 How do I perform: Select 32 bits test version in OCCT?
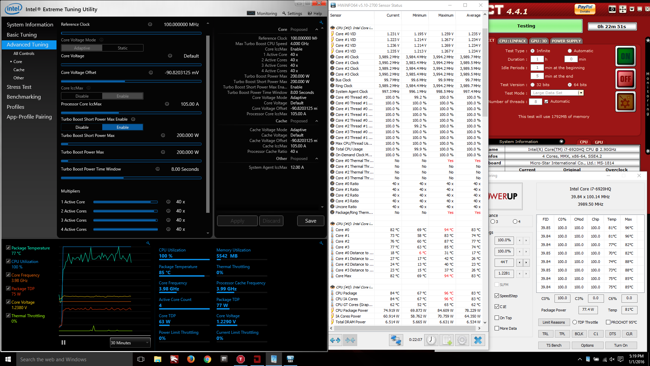[x=533, y=85]
